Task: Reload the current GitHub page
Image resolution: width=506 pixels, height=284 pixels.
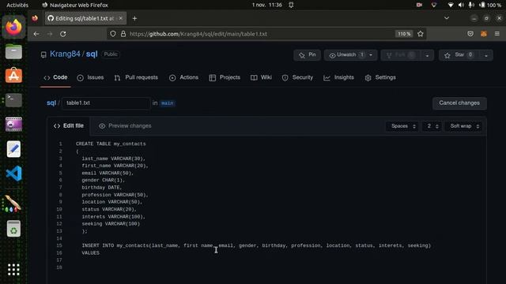Action: point(63,34)
